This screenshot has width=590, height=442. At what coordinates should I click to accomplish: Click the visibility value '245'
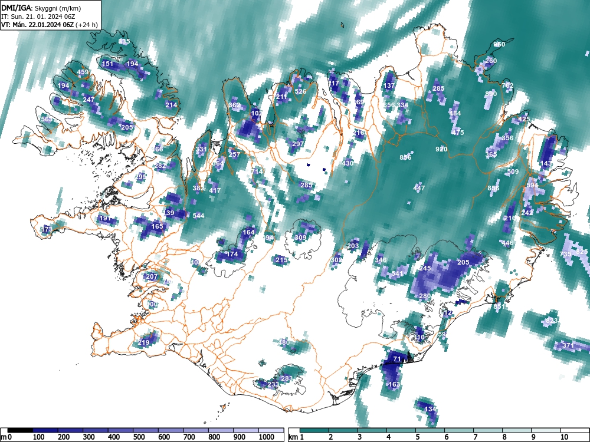tap(425, 268)
